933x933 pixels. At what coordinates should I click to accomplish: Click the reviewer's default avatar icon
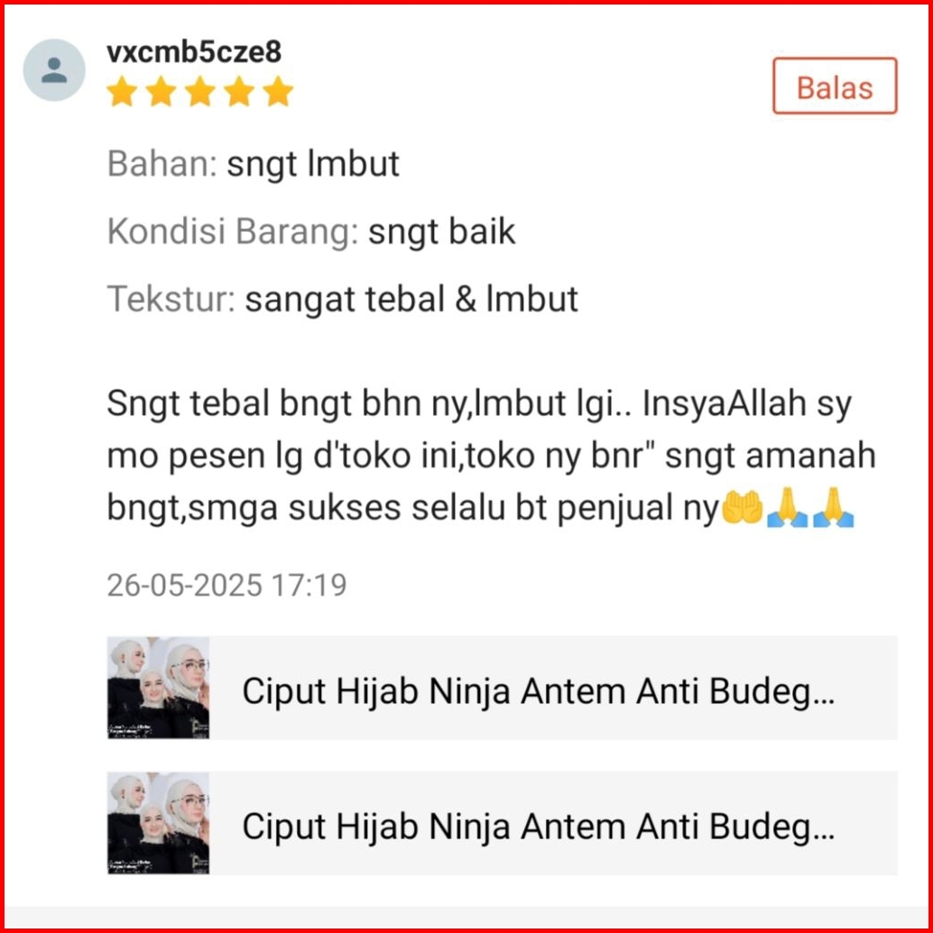[54, 70]
